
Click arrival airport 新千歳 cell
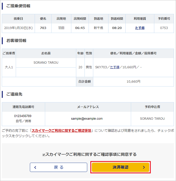tap(98, 28)
